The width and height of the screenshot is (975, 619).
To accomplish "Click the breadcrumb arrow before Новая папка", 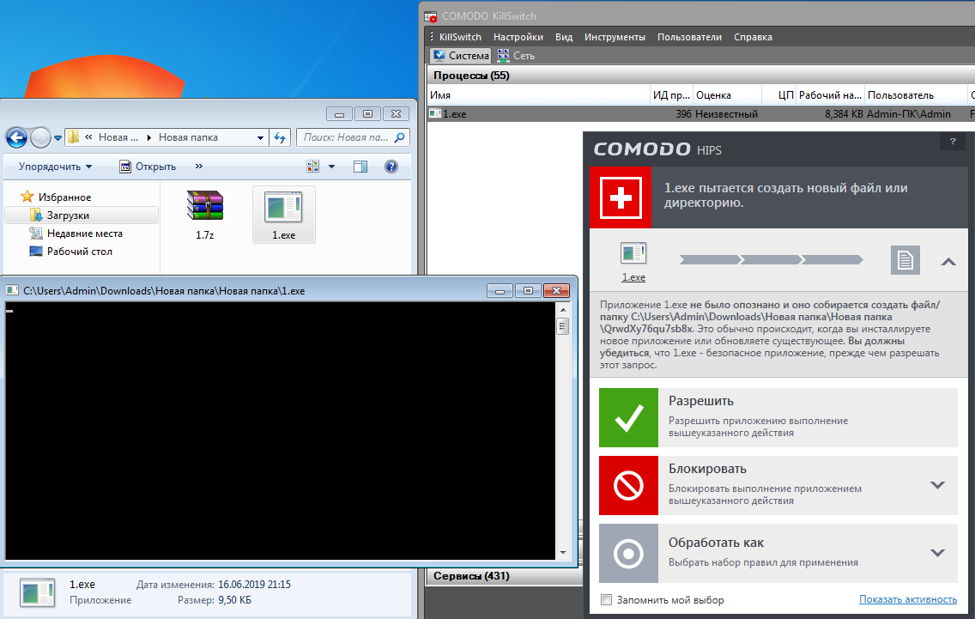I will [x=148, y=137].
